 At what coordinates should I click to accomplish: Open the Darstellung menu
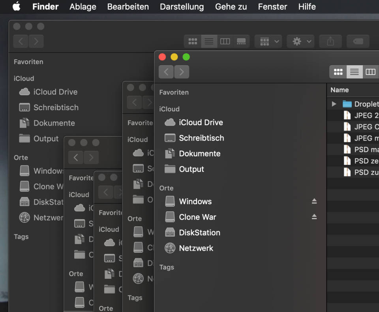[x=182, y=7]
